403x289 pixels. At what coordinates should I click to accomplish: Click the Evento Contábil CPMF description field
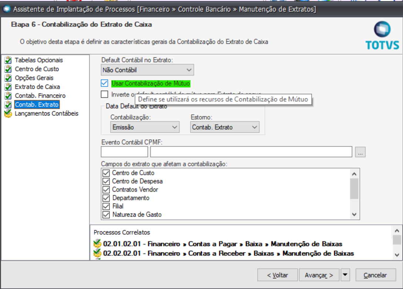(x=251, y=152)
